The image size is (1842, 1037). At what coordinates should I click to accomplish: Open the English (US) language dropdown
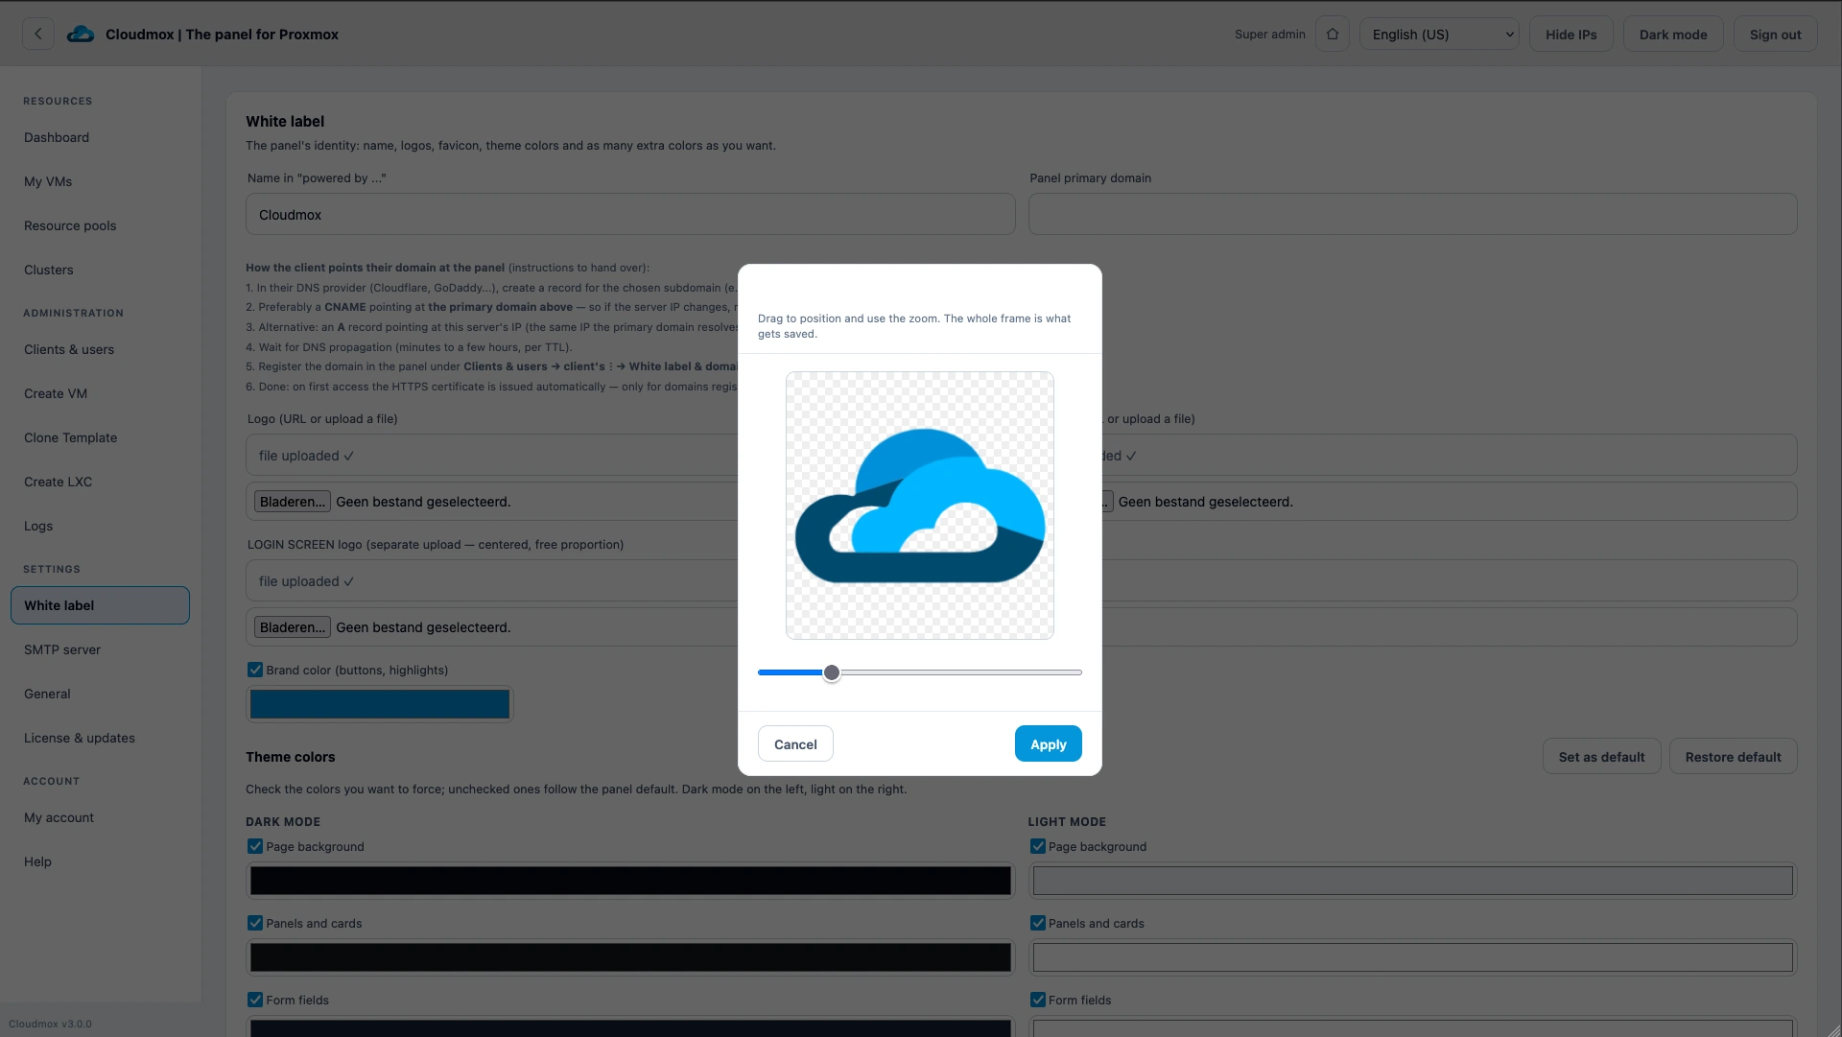1439,34
